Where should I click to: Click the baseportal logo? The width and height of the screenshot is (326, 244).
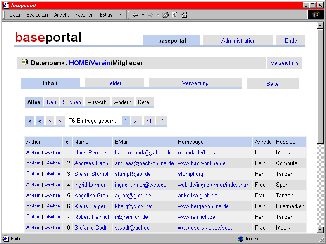click(x=48, y=38)
